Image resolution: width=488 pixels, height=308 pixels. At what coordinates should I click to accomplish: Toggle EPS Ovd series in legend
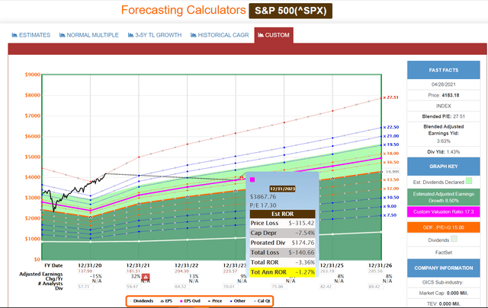(x=190, y=301)
